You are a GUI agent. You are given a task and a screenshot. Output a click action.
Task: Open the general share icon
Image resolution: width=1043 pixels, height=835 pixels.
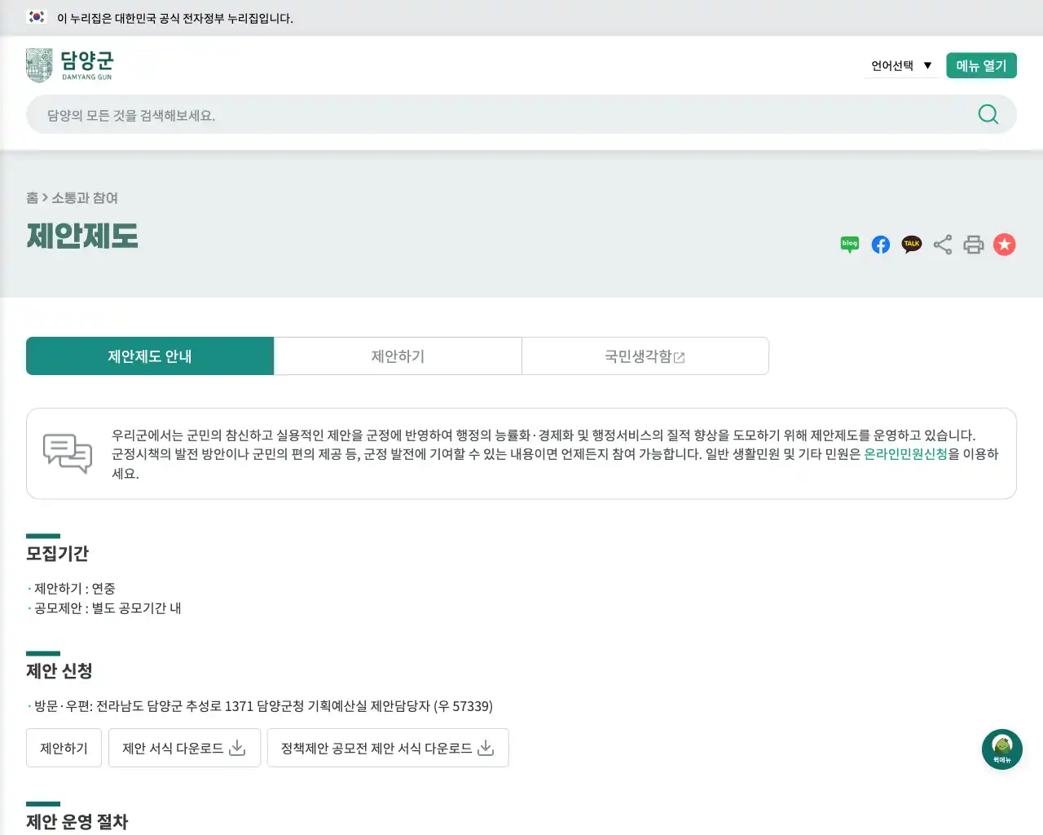[943, 244]
